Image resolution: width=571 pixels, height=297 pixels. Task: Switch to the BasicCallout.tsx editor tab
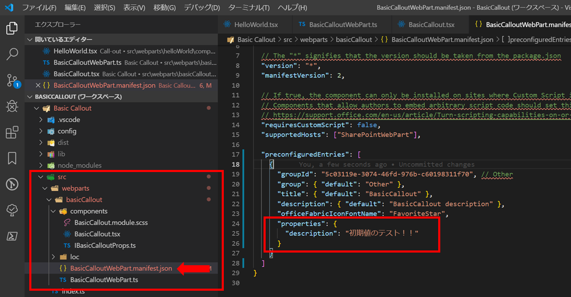[x=430, y=25]
